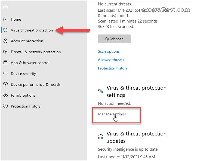The height and width of the screenshot is (161, 197).
Task: Click Manage settings link
Action: 112,114
